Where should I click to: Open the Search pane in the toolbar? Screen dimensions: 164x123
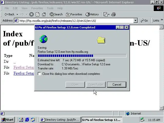[56, 14]
